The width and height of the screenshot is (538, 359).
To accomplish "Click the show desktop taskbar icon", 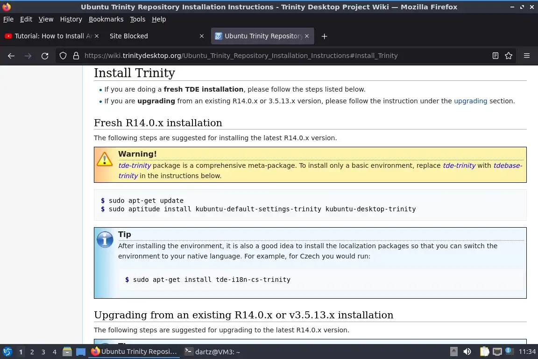I will [81, 352].
